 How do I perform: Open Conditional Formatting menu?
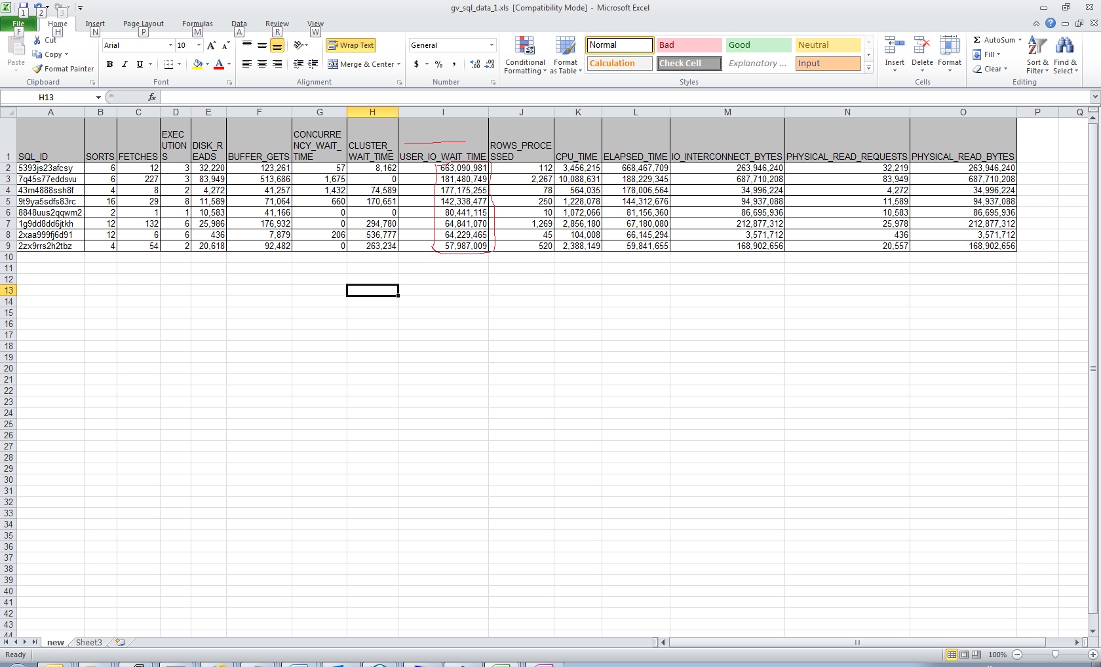(x=524, y=56)
